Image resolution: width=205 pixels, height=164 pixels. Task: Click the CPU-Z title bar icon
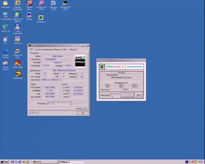click(30, 46)
